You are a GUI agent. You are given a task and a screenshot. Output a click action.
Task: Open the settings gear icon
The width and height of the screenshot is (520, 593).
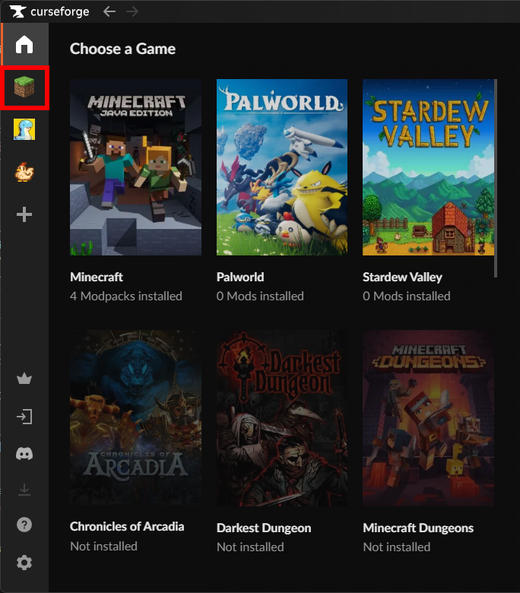24,563
